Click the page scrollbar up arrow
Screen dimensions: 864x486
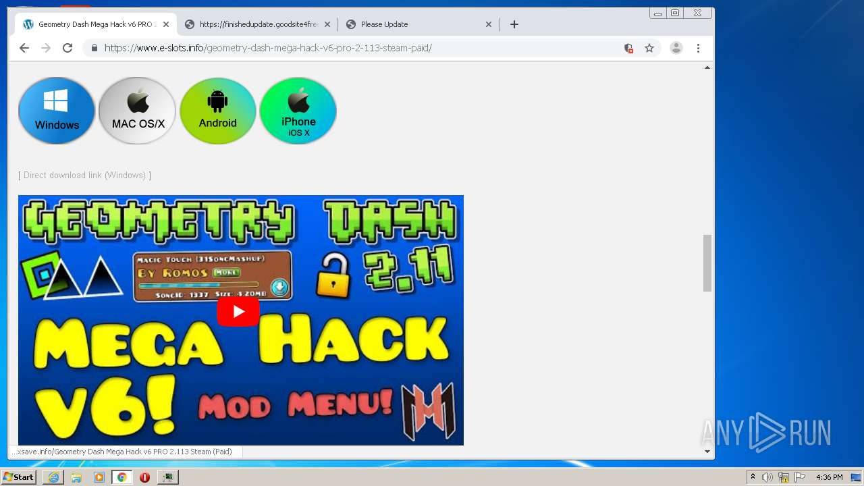(x=707, y=67)
